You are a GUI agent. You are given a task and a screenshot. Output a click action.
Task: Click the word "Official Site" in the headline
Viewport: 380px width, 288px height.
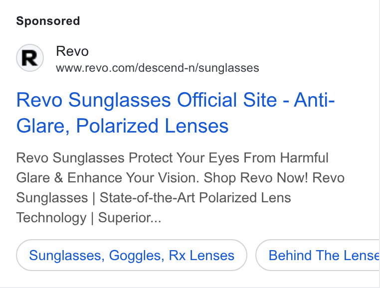tap(227, 100)
